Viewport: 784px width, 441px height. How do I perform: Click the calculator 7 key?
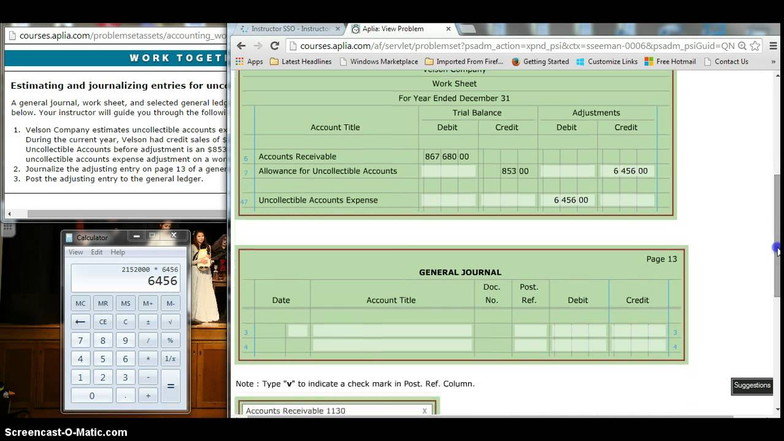80,341
